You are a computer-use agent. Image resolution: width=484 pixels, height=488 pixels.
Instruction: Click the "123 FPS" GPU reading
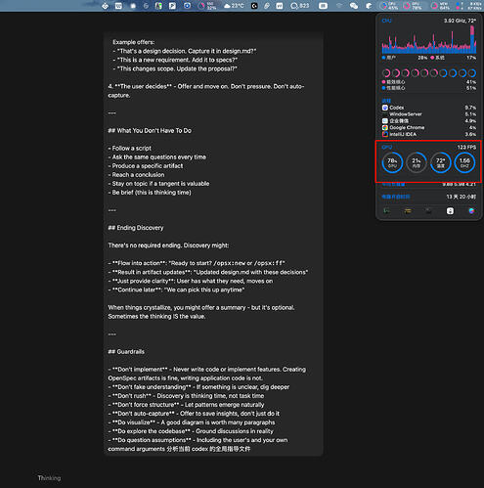pos(466,148)
